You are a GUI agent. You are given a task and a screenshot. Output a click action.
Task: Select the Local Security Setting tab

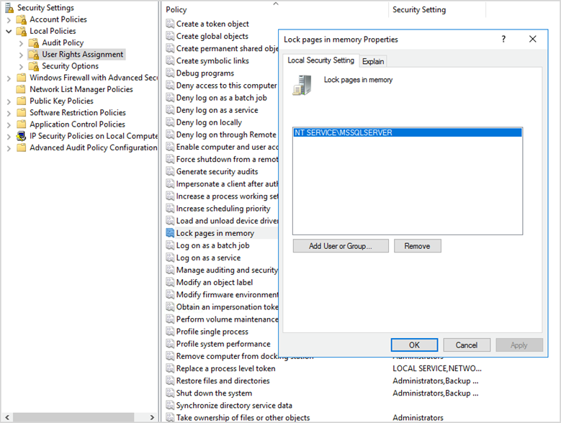click(x=320, y=60)
